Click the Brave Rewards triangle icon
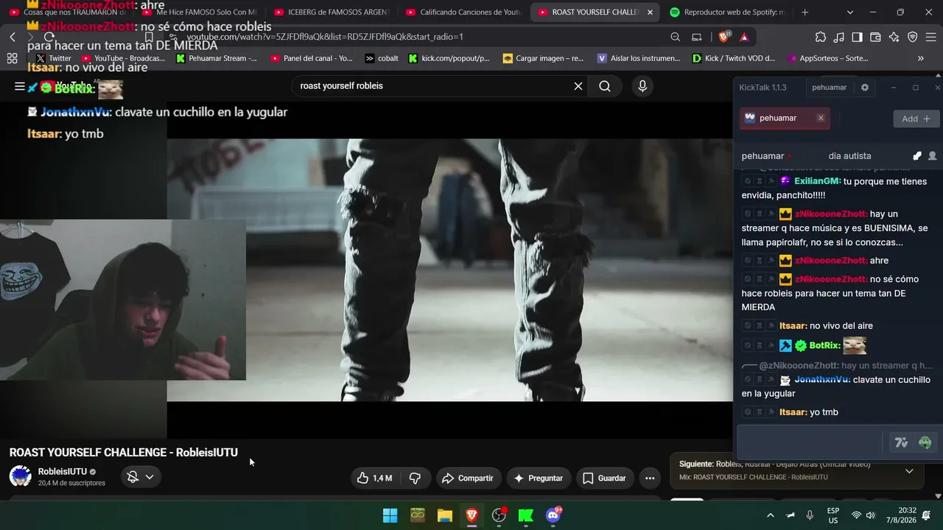This screenshot has height=530, width=943. pyautogui.click(x=744, y=37)
